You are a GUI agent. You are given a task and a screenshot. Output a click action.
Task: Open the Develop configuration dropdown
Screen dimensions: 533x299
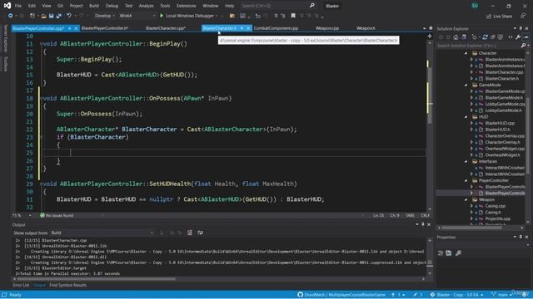(104, 16)
